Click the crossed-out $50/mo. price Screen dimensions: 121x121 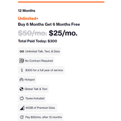click(x=33, y=33)
